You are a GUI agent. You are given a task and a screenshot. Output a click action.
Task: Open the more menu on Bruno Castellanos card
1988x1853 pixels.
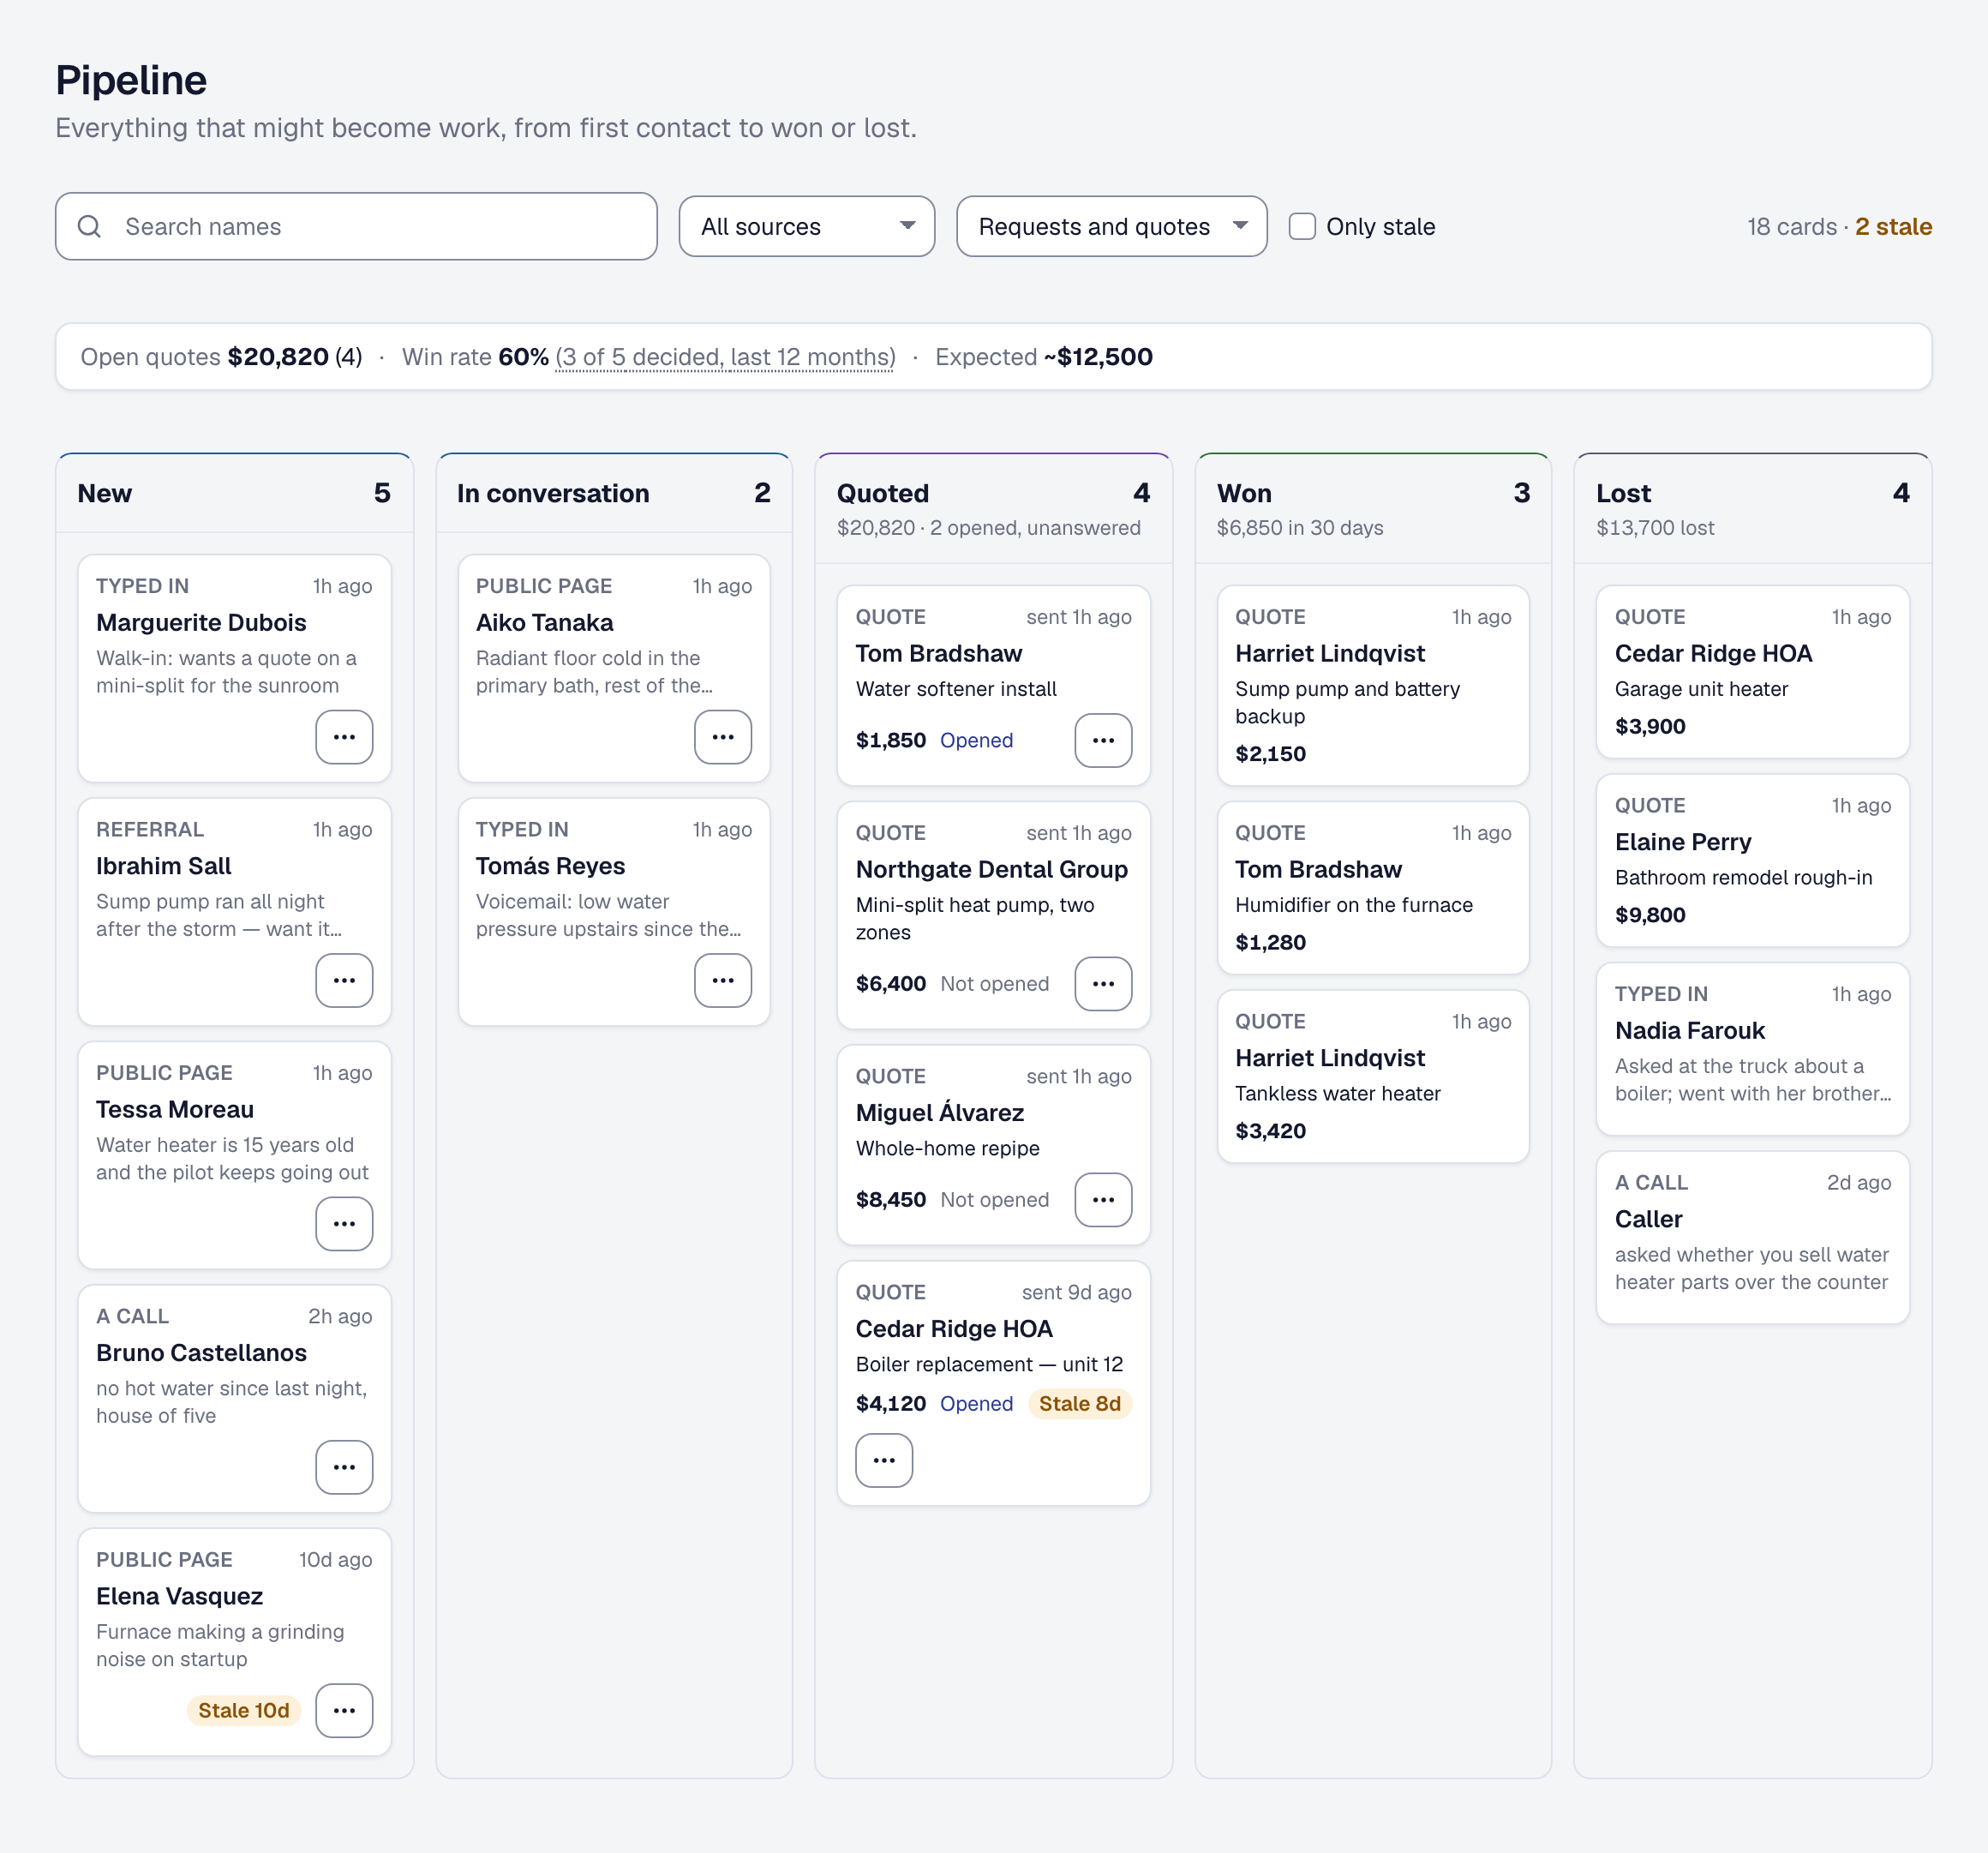pos(344,1467)
